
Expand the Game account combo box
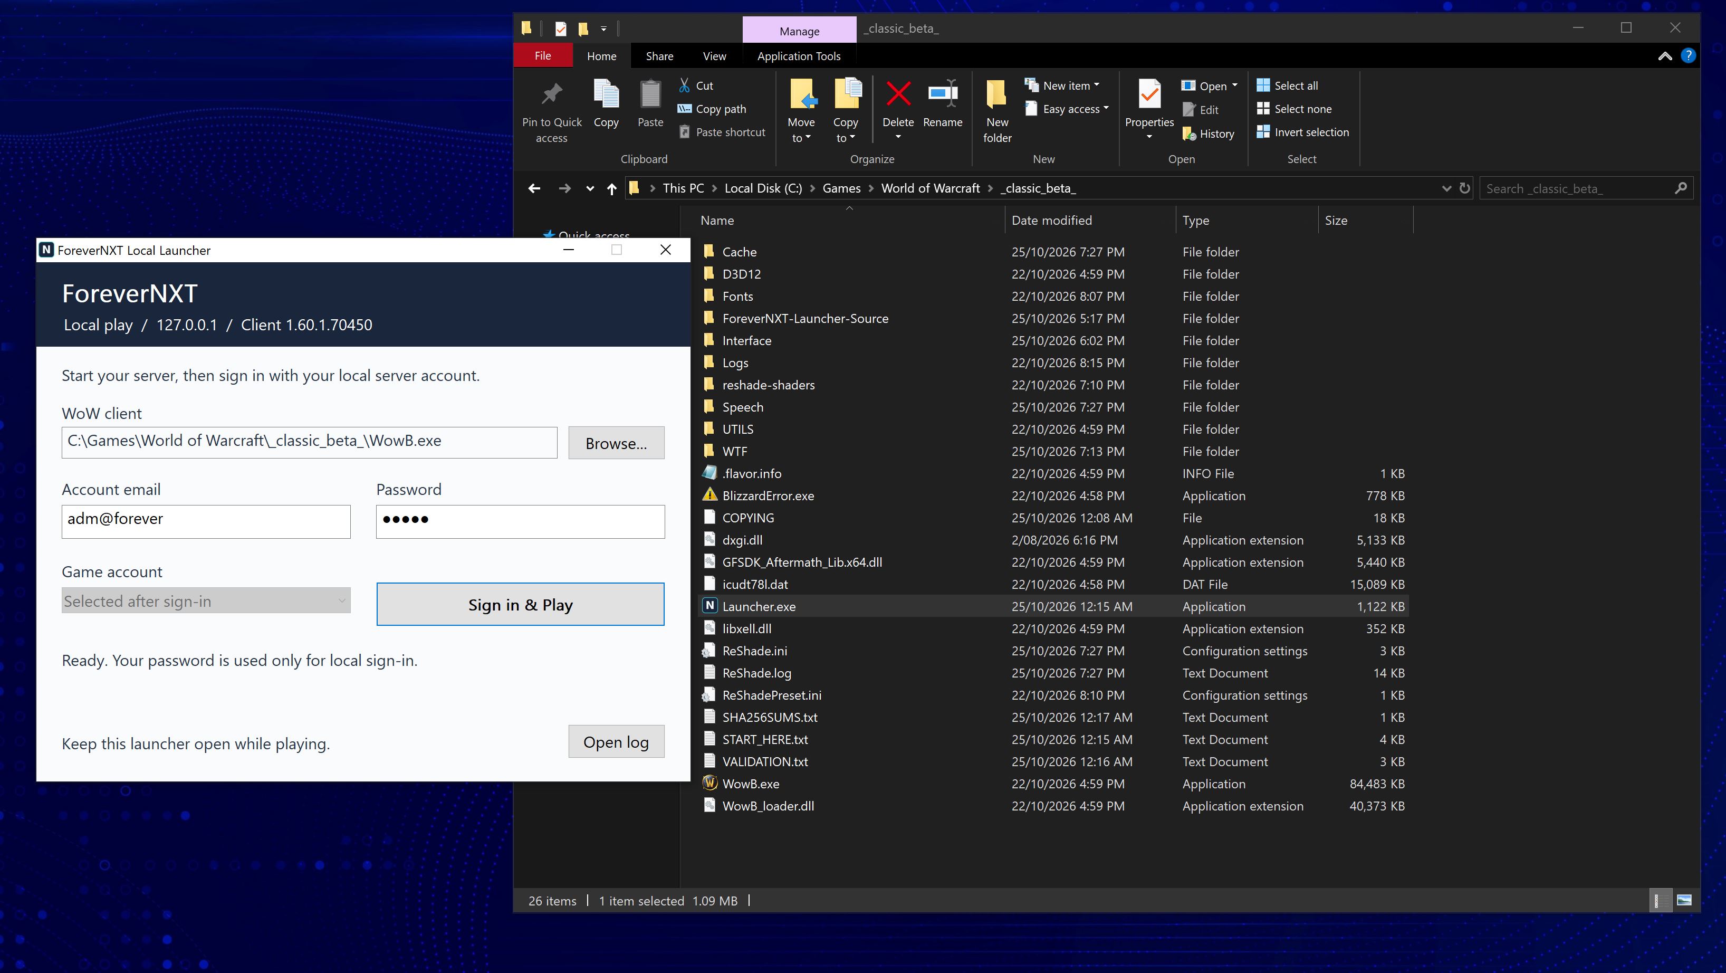pos(206,600)
